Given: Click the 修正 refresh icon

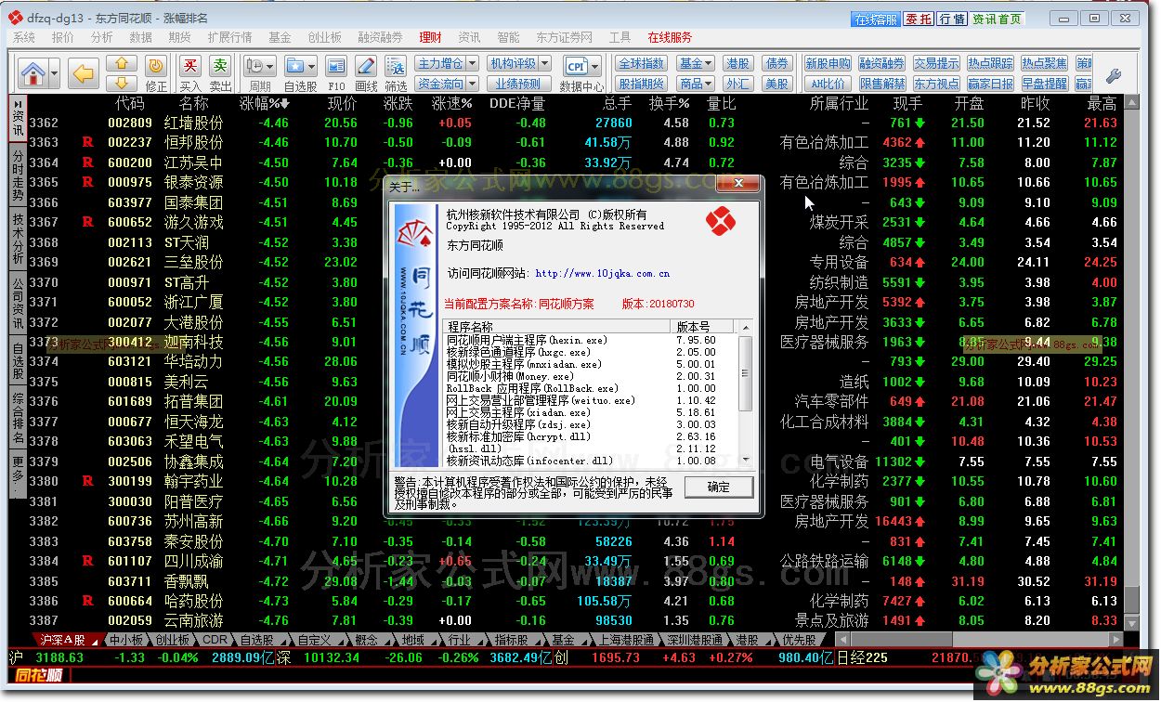Looking at the screenshot, I should (x=156, y=65).
